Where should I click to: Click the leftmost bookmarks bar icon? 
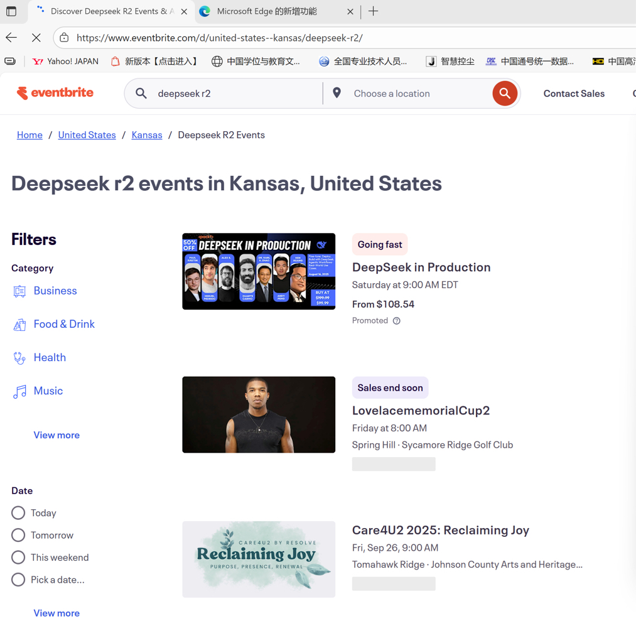[10, 61]
